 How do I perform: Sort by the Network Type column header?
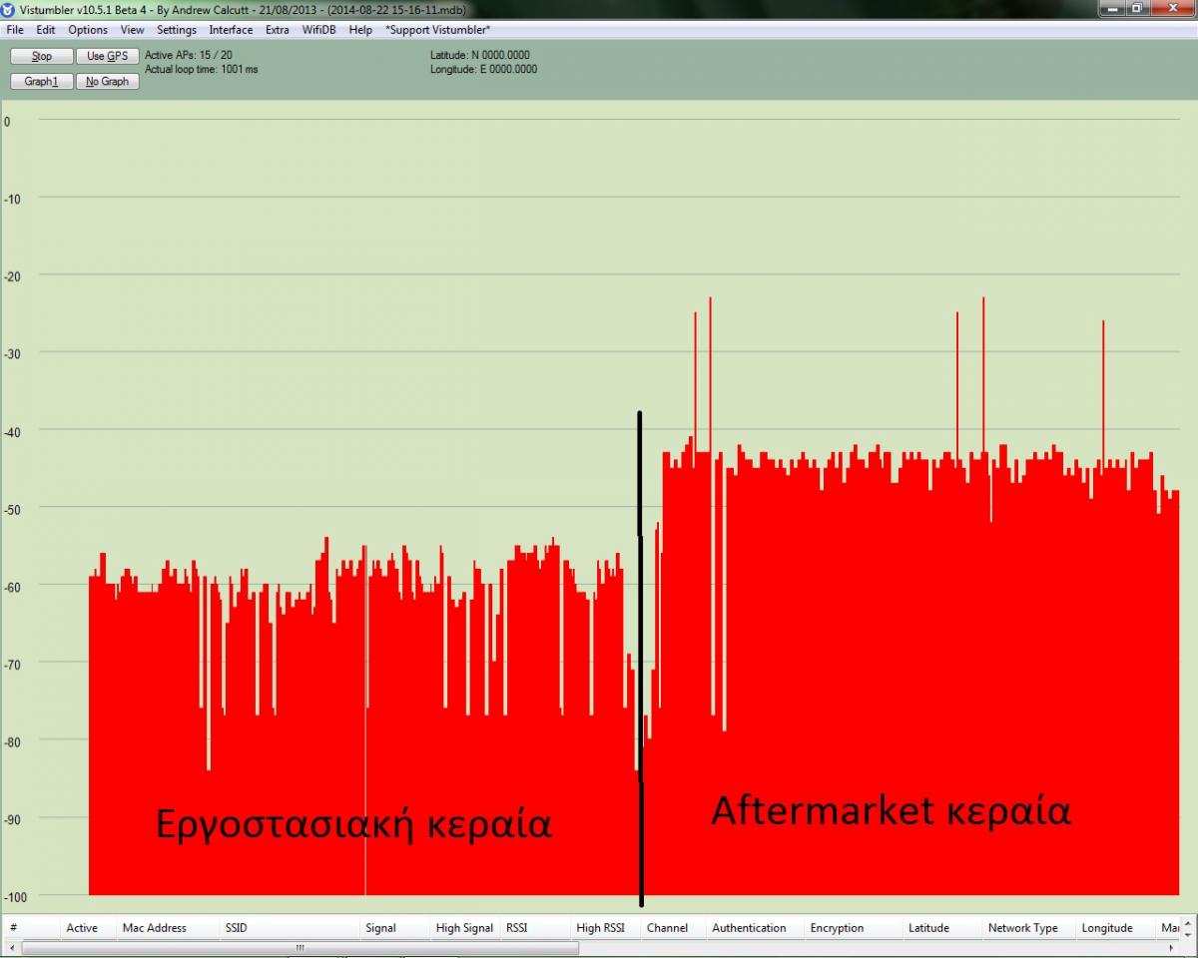pyautogui.click(x=1029, y=928)
